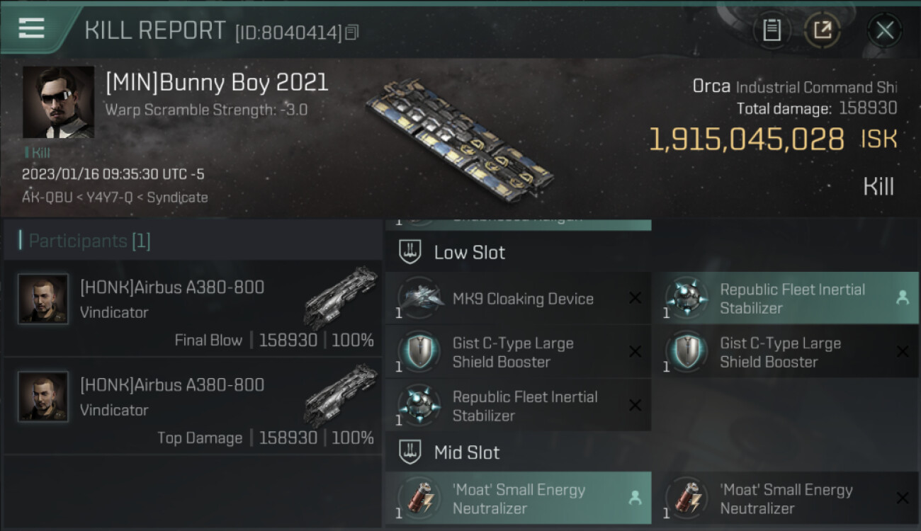The height and width of the screenshot is (531, 921).
Task: Click the Top Damage Vindicator ship image
Action: pyautogui.click(x=340, y=395)
